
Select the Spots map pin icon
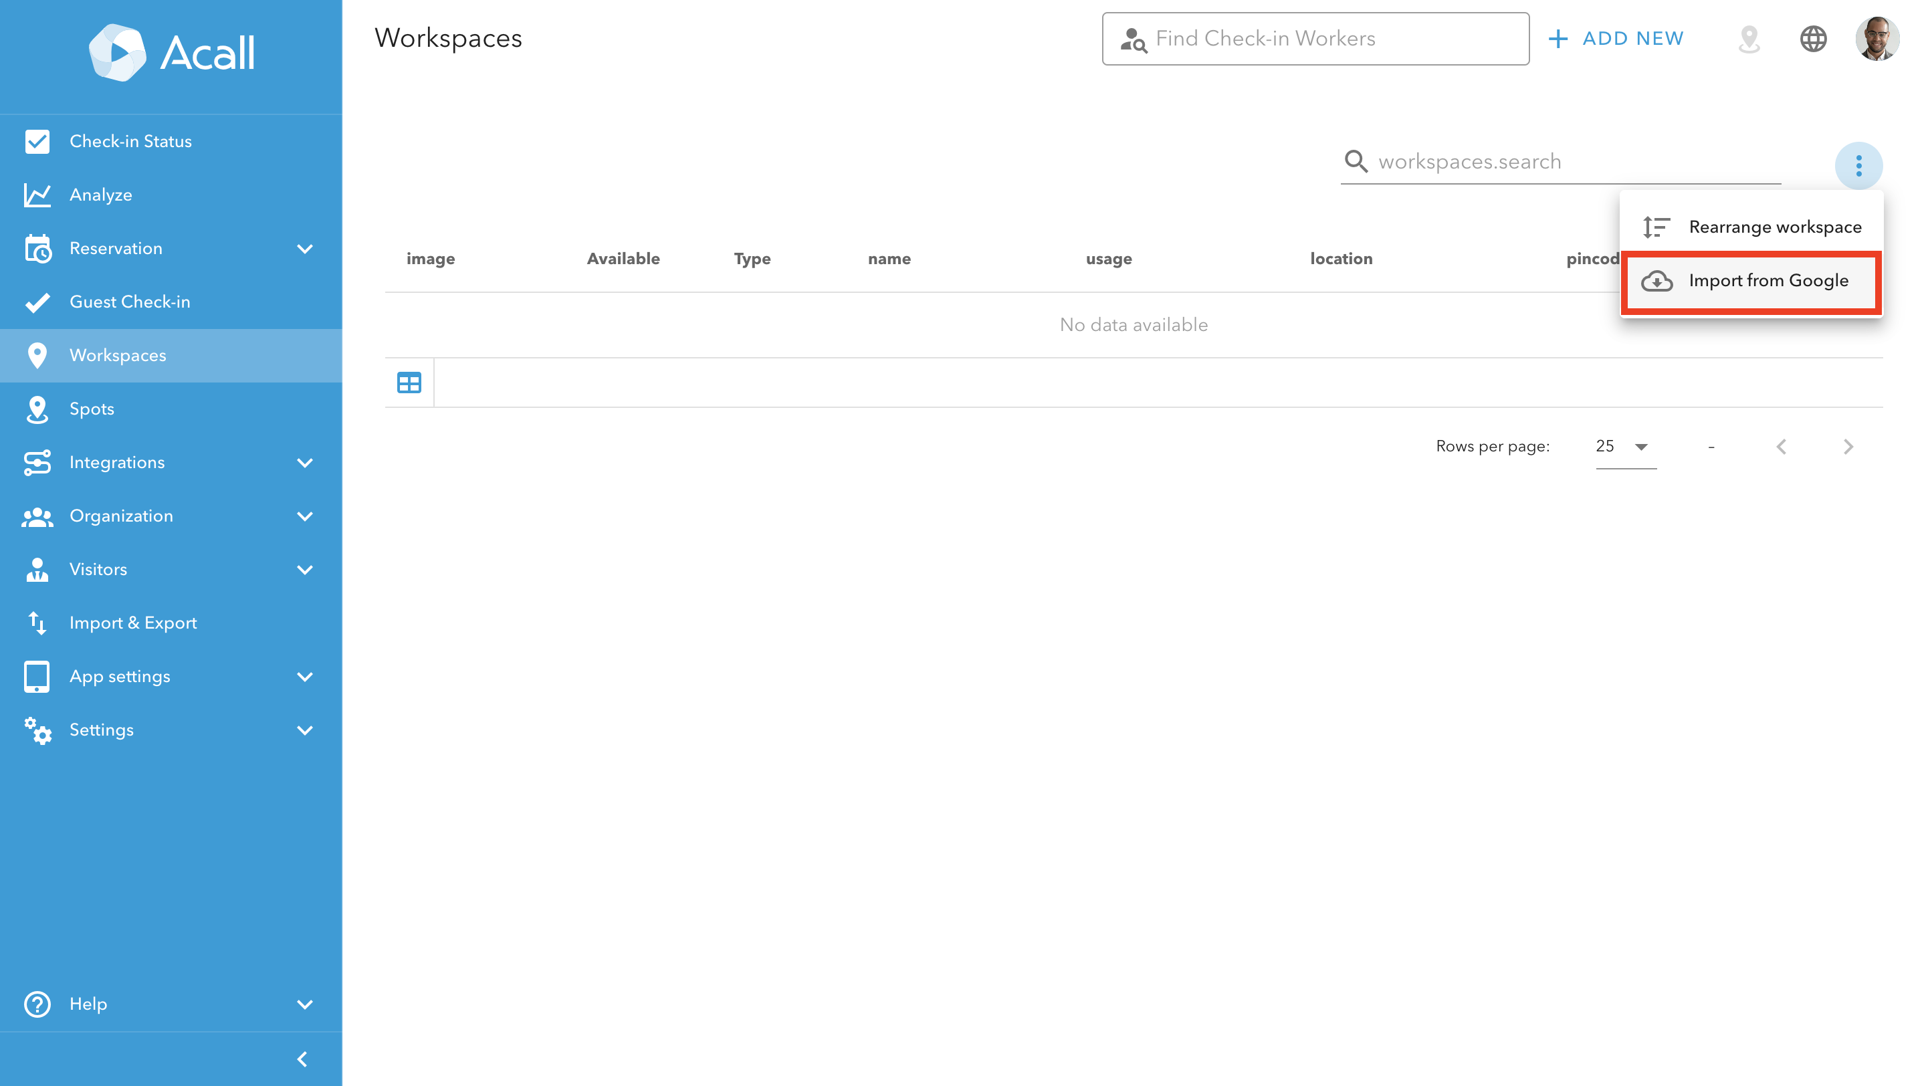click(x=37, y=409)
